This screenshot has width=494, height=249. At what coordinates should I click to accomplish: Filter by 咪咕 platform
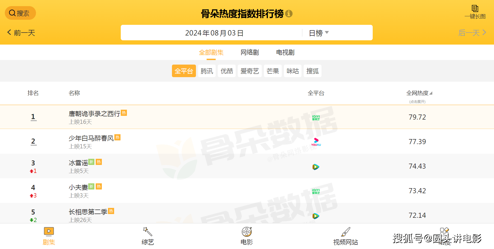293,71
